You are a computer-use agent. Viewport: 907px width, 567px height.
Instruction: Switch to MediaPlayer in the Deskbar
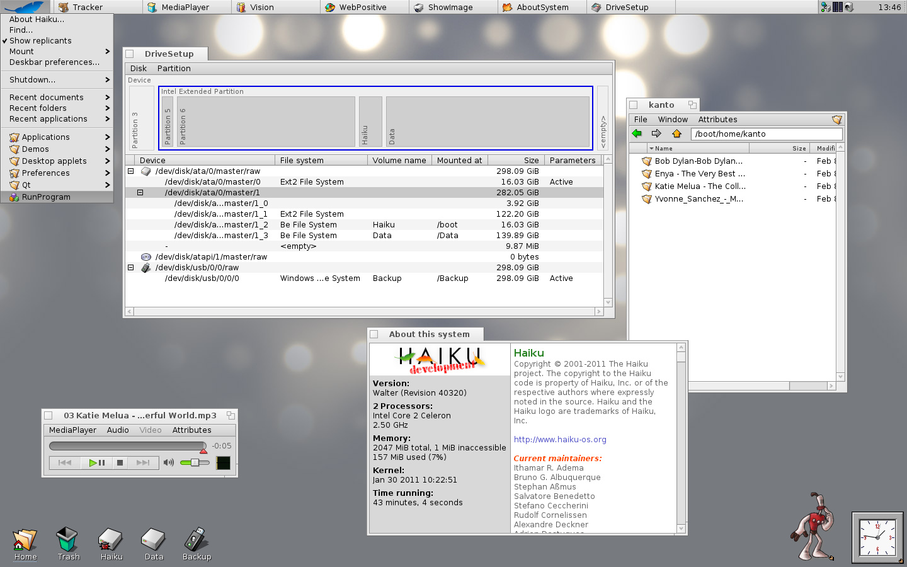point(186,7)
